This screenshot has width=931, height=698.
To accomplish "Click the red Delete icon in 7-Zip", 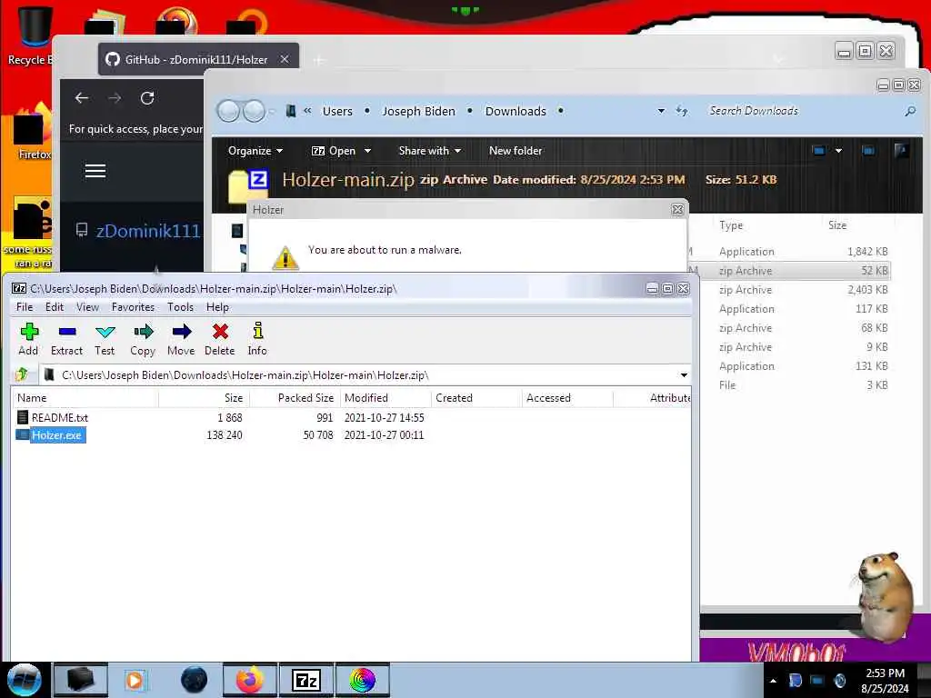I will point(220,339).
